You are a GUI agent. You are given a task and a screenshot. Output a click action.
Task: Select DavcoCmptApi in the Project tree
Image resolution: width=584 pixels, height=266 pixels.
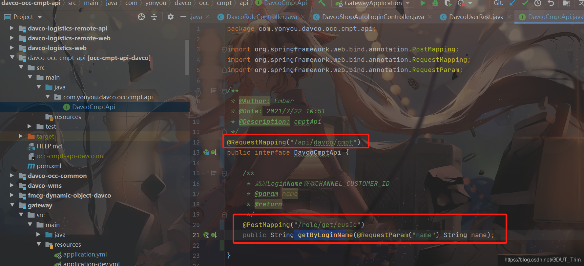pyautogui.click(x=94, y=107)
